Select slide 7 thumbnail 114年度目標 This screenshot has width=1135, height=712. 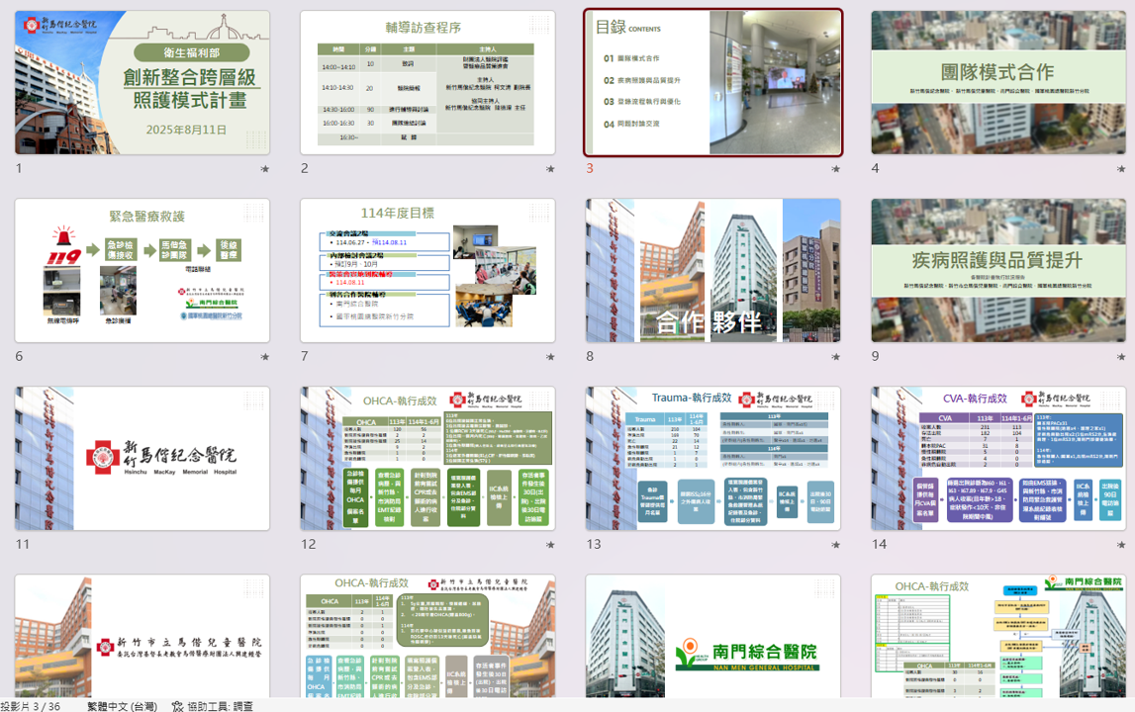click(x=427, y=271)
